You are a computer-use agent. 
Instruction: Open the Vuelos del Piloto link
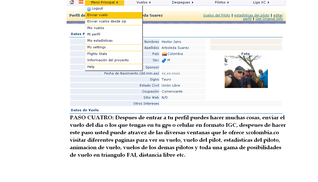216,16
